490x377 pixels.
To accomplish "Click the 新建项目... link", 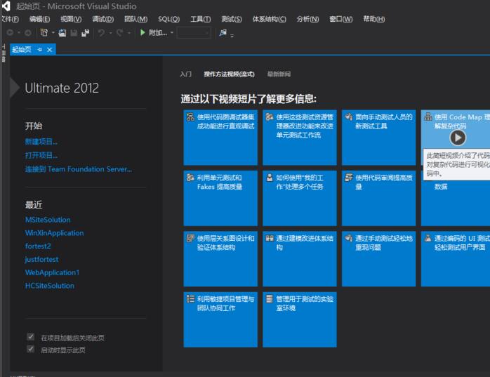I will click(41, 142).
